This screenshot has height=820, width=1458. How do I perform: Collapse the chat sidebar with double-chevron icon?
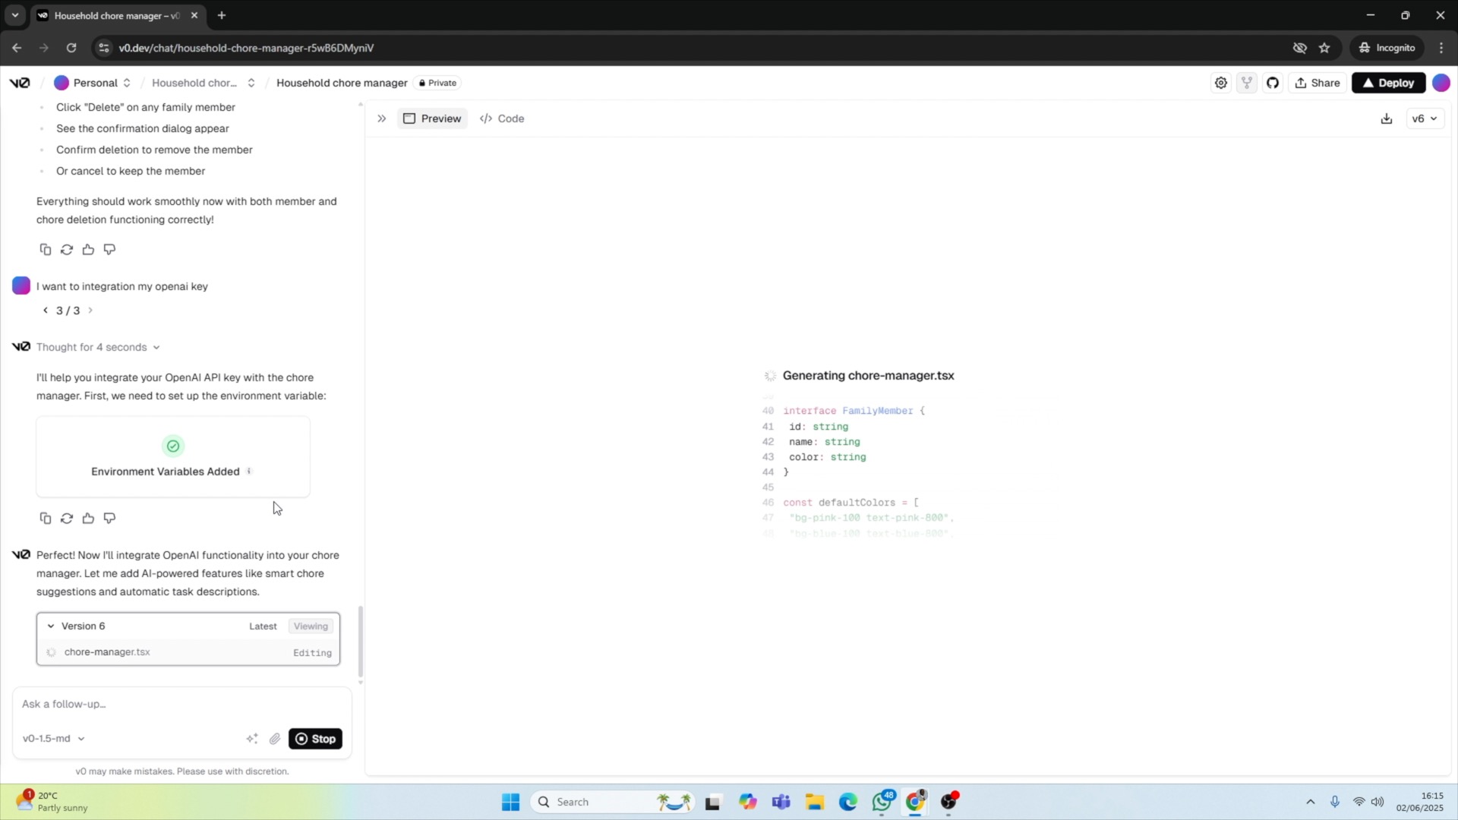[382, 118]
